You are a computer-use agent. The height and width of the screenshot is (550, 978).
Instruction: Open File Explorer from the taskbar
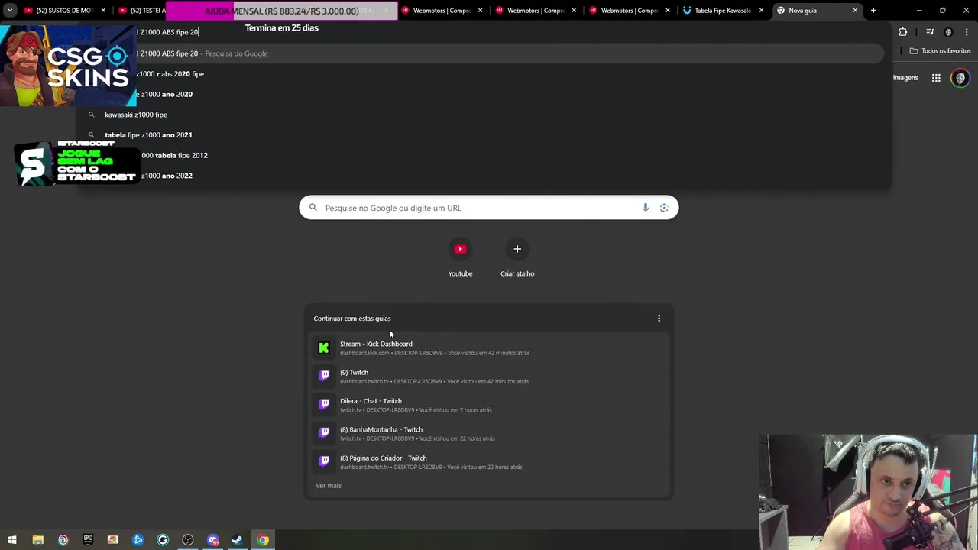point(38,540)
